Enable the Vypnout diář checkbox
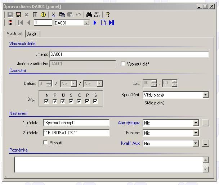The height and width of the screenshot is (185, 219). 123,64
